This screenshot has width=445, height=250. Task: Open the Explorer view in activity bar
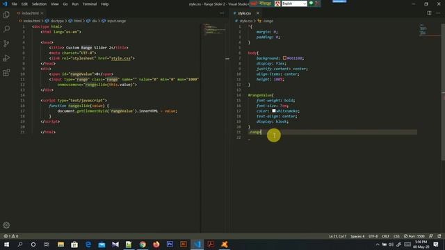point(6,15)
